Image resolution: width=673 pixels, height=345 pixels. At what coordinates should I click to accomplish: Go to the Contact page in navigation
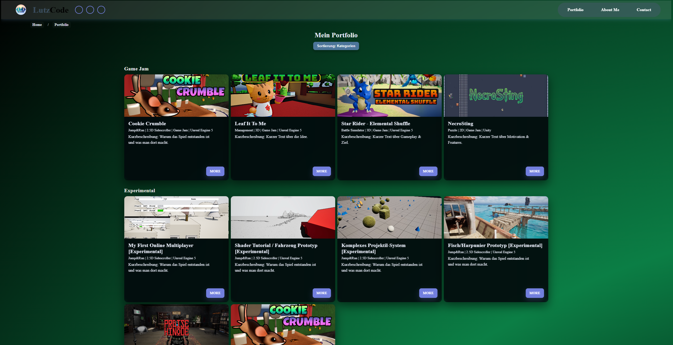(644, 10)
